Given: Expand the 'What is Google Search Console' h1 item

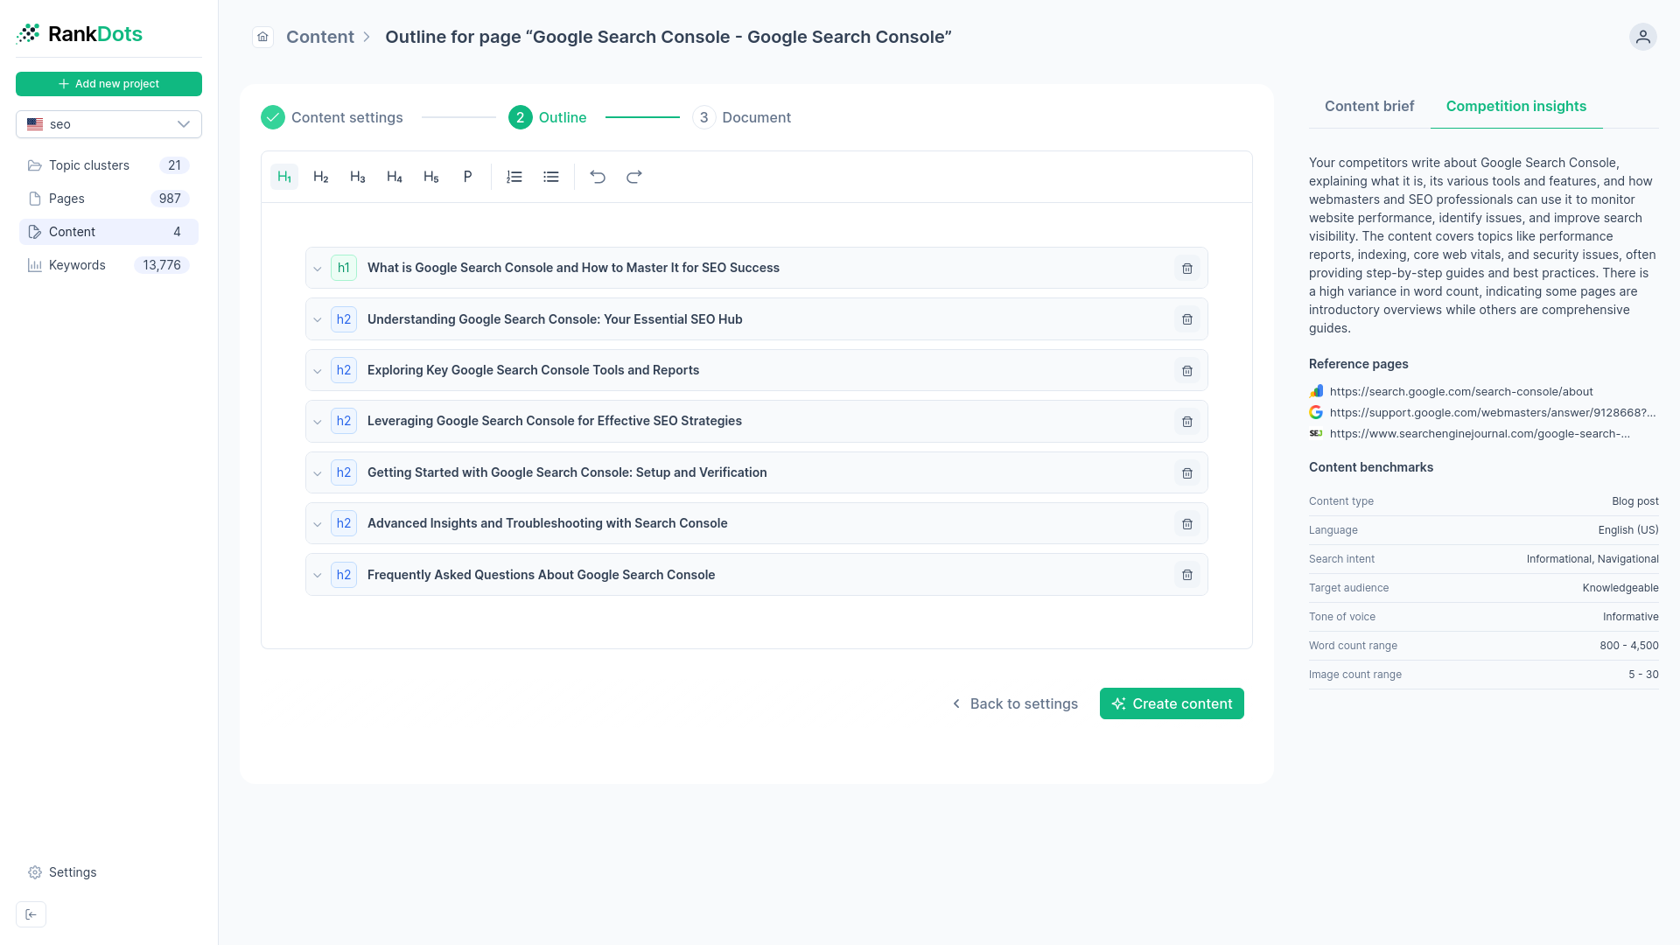Looking at the screenshot, I should 318,268.
